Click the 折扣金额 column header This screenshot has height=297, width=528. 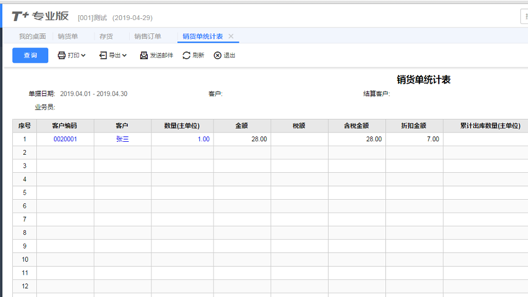[x=414, y=126]
